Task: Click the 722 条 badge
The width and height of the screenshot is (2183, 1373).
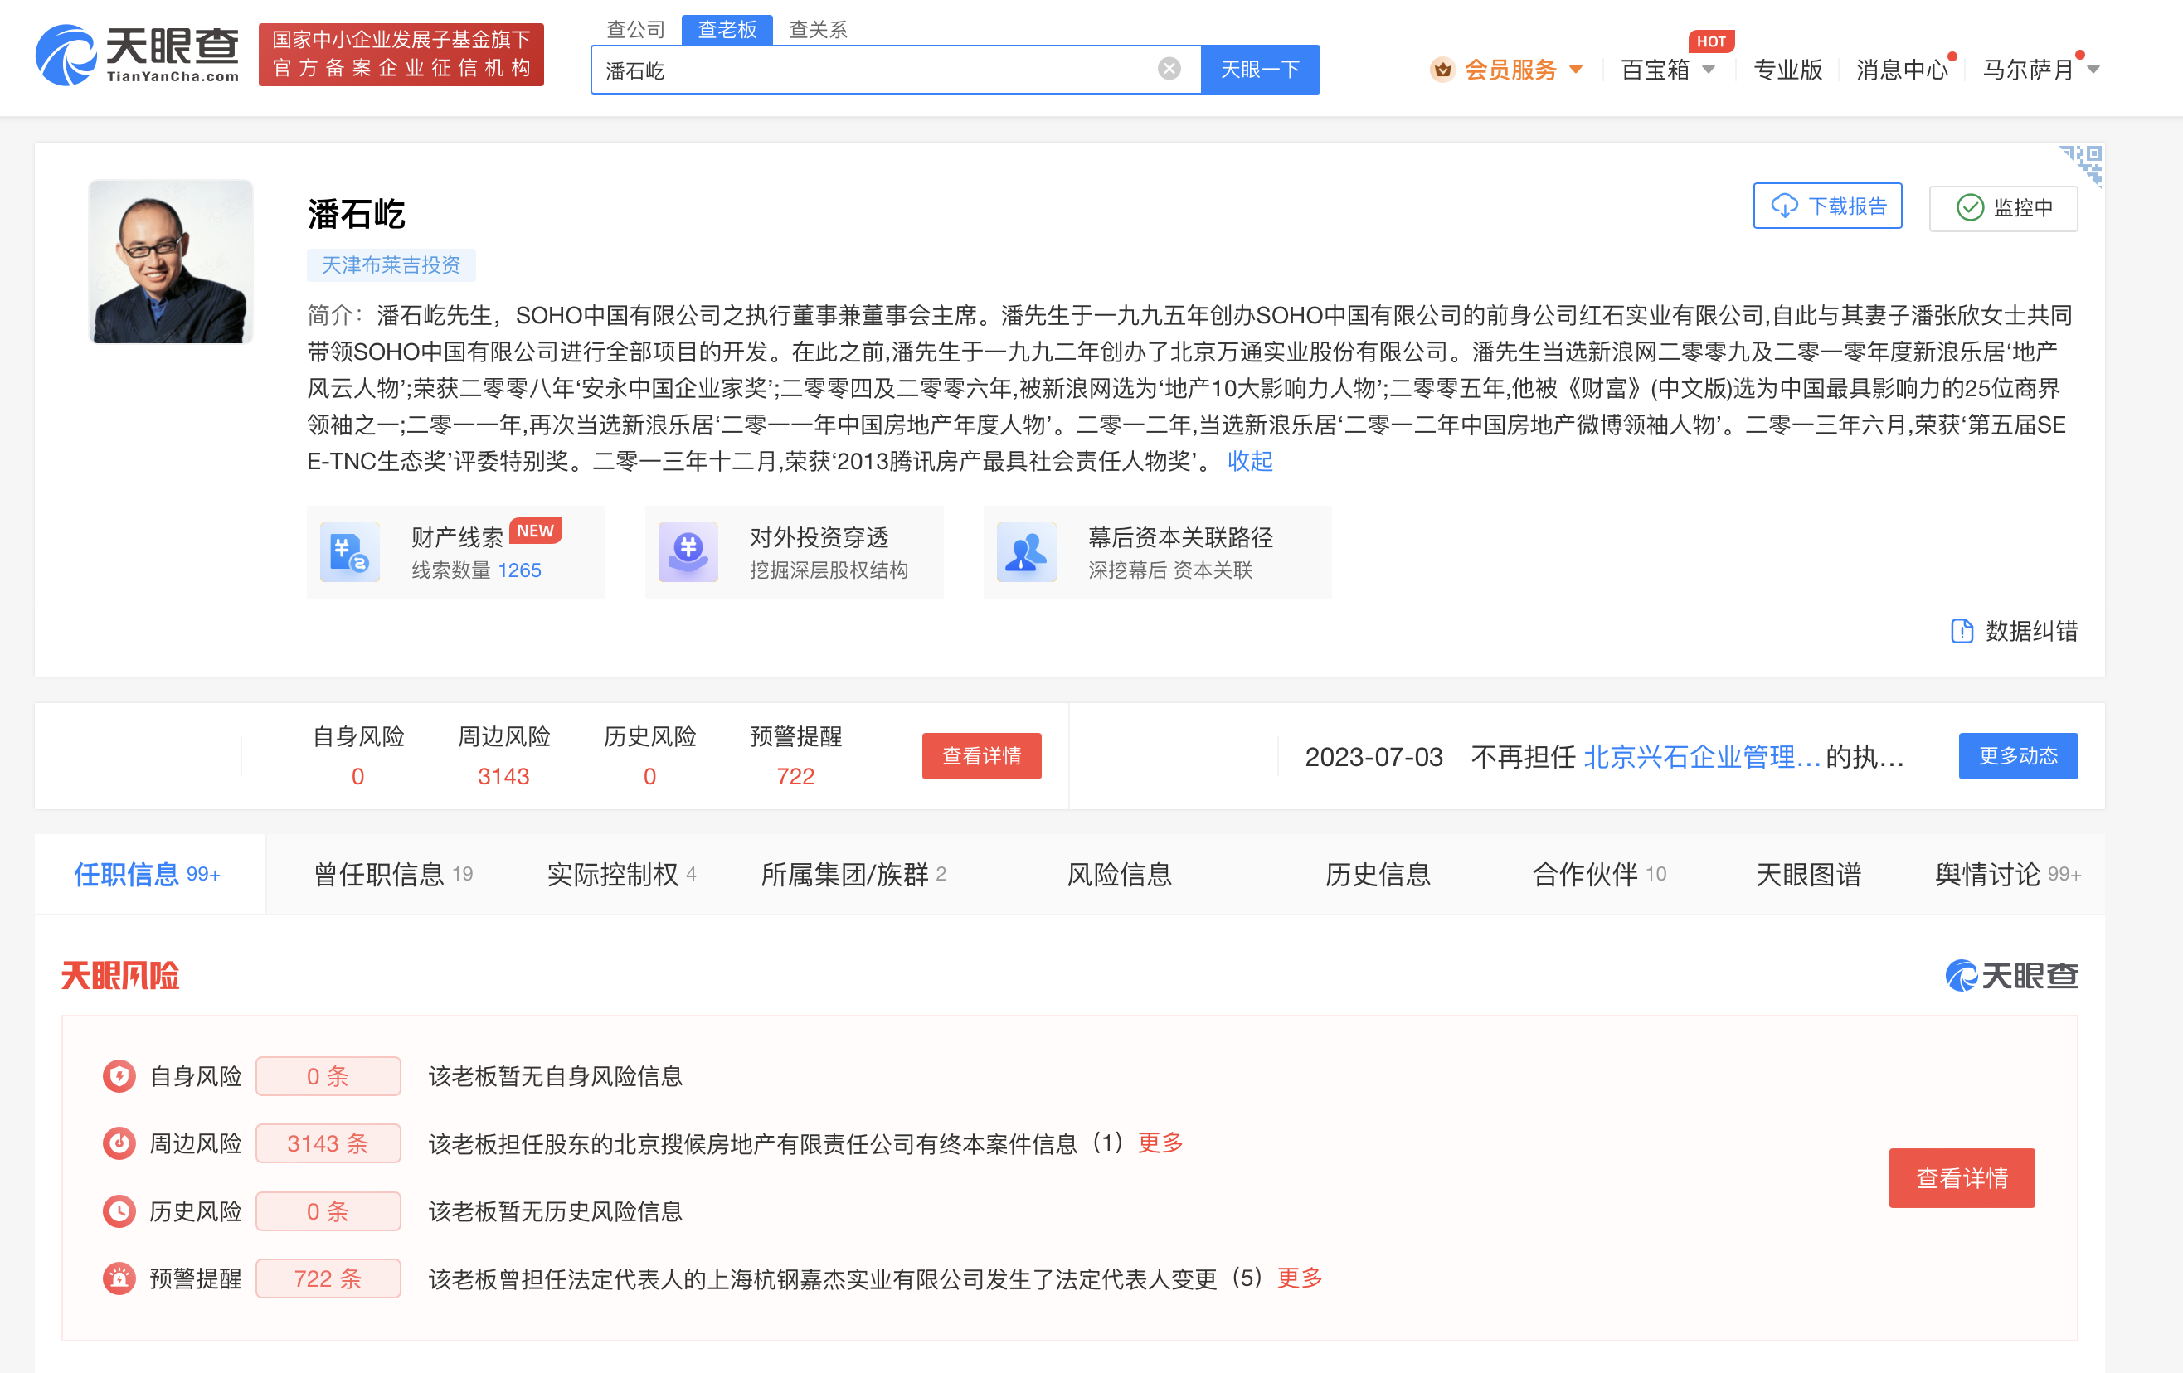Action: coord(328,1278)
